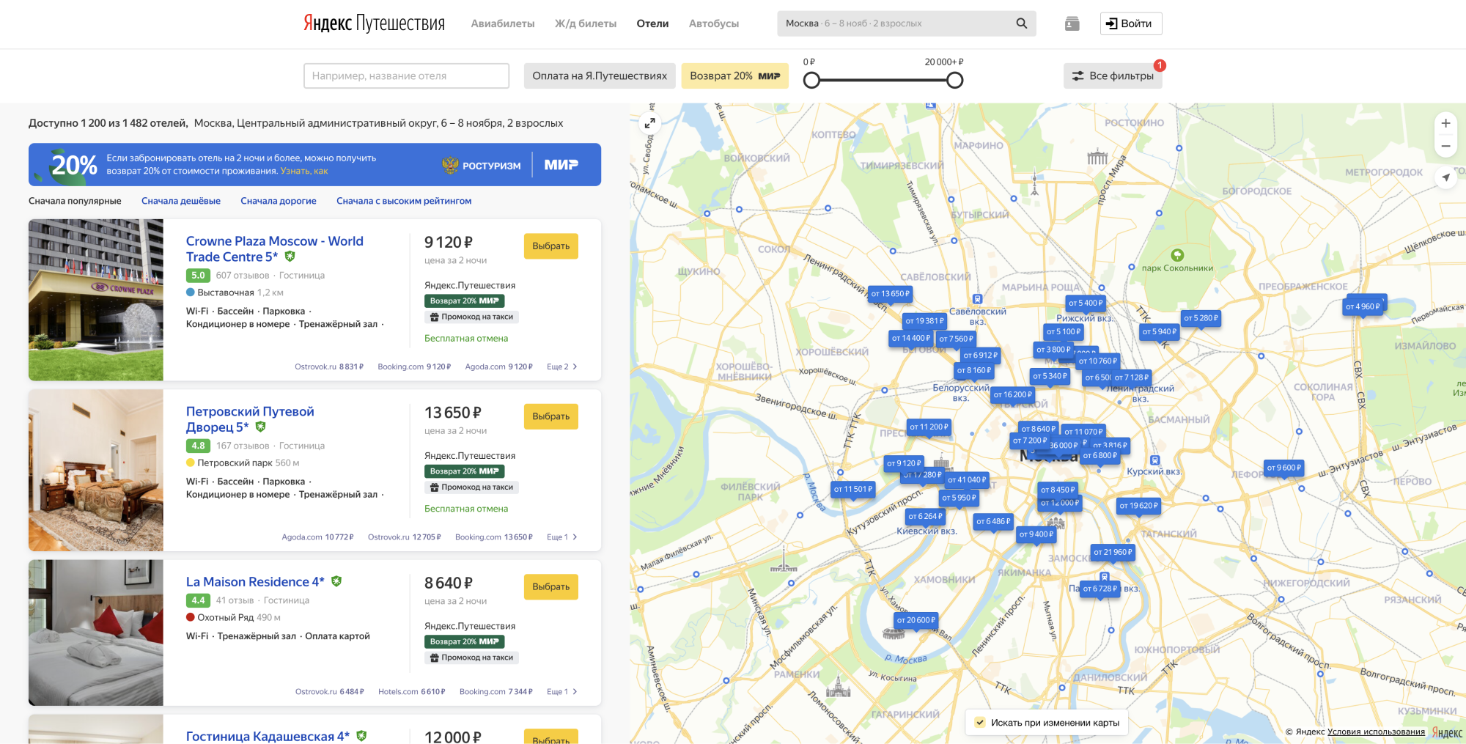This screenshot has width=1466, height=744.
Task: Select map price pin от 16 200 ₽
Action: (1012, 394)
